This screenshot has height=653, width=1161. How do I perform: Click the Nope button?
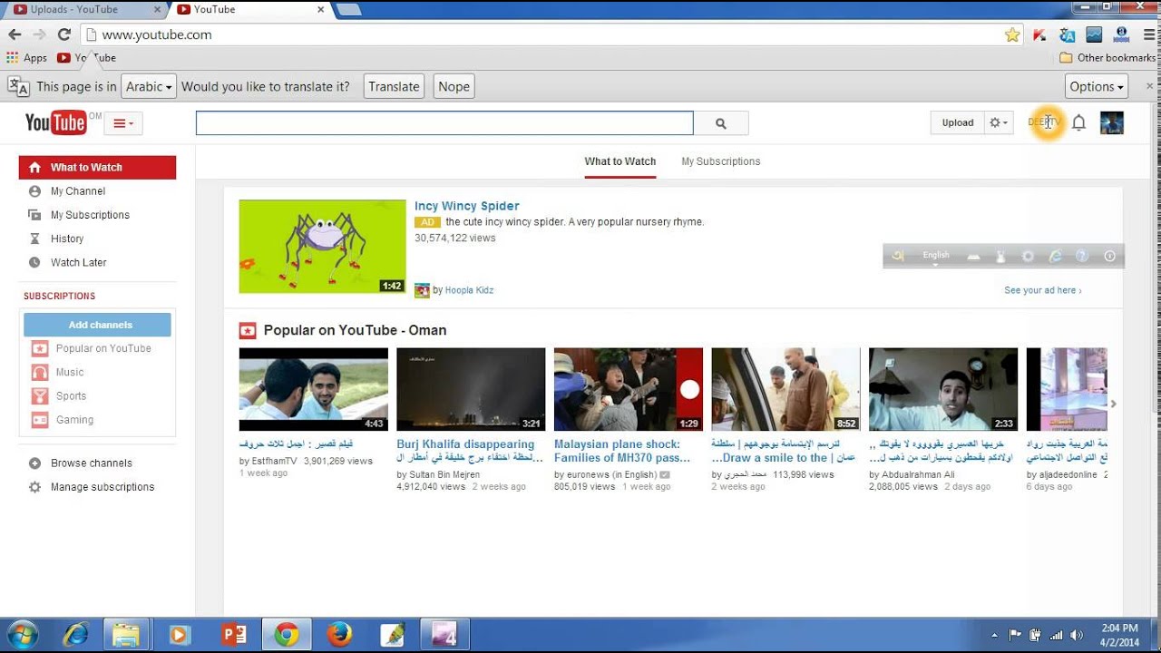(x=454, y=86)
